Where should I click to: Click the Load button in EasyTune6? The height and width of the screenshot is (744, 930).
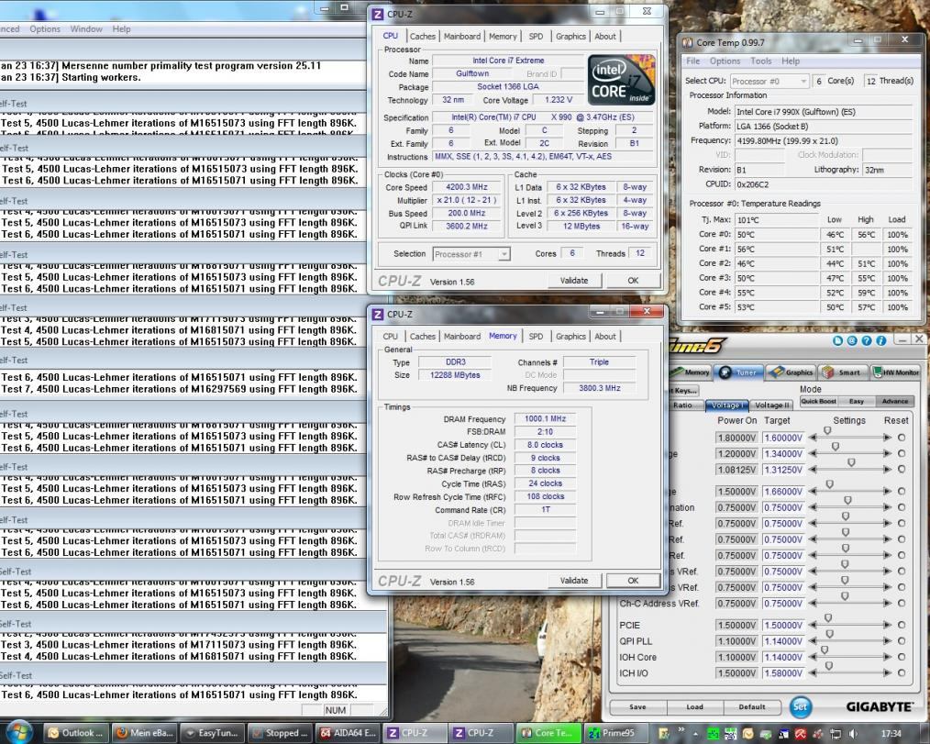click(x=694, y=707)
